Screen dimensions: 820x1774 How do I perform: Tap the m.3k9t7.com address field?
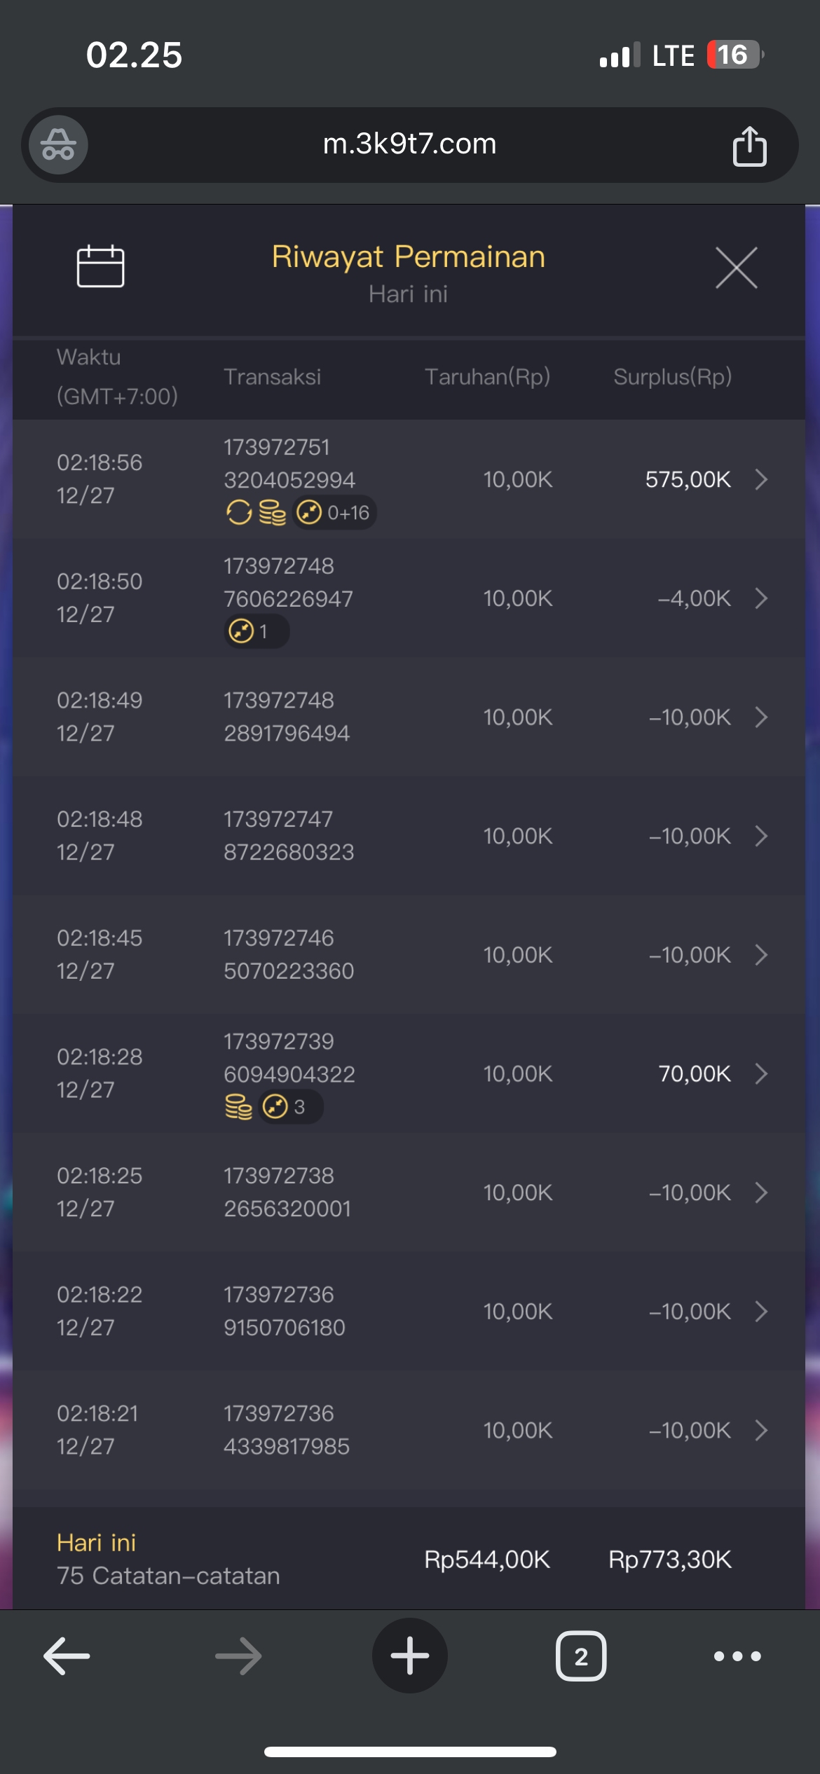pos(409,144)
